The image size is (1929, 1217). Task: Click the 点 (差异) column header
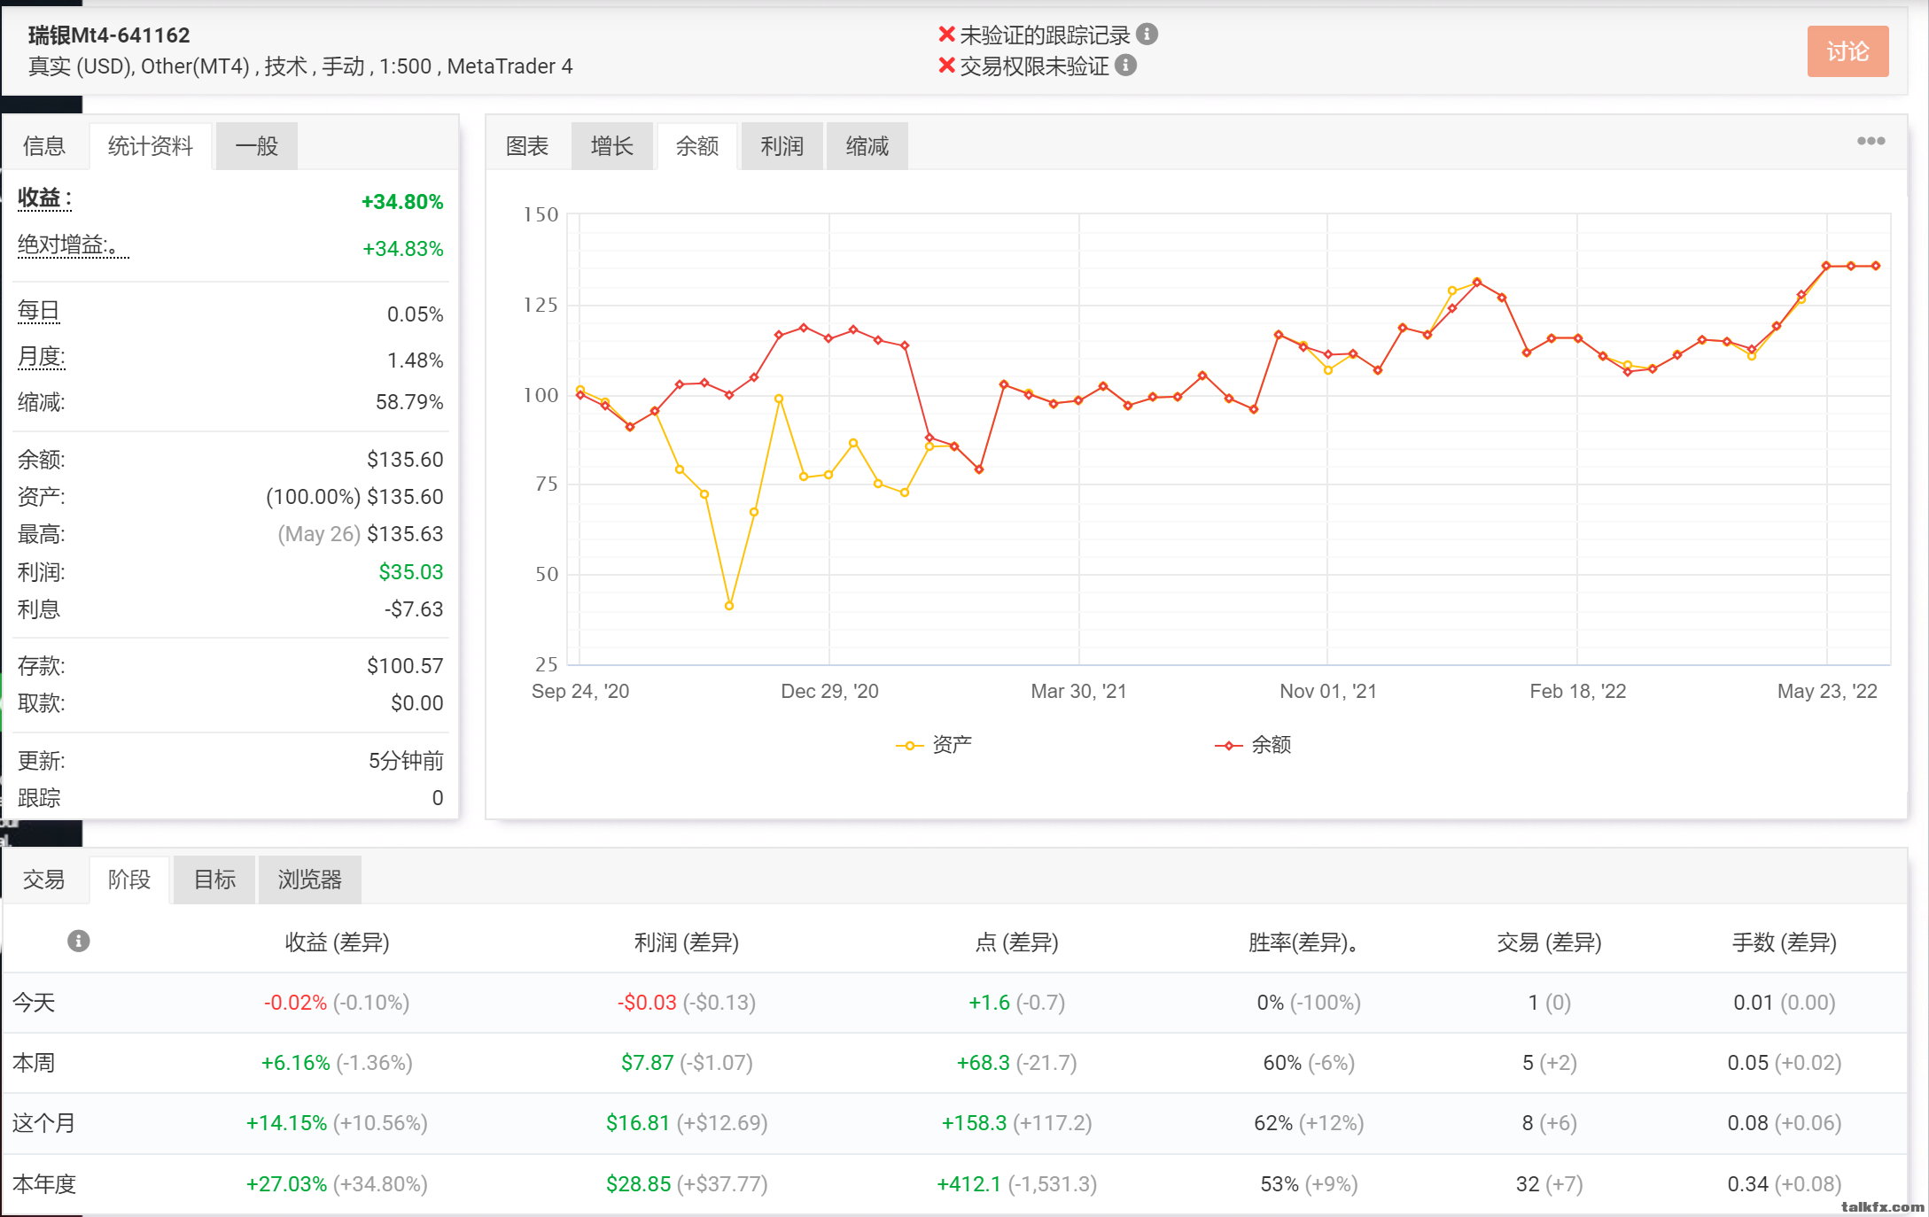click(x=1017, y=942)
